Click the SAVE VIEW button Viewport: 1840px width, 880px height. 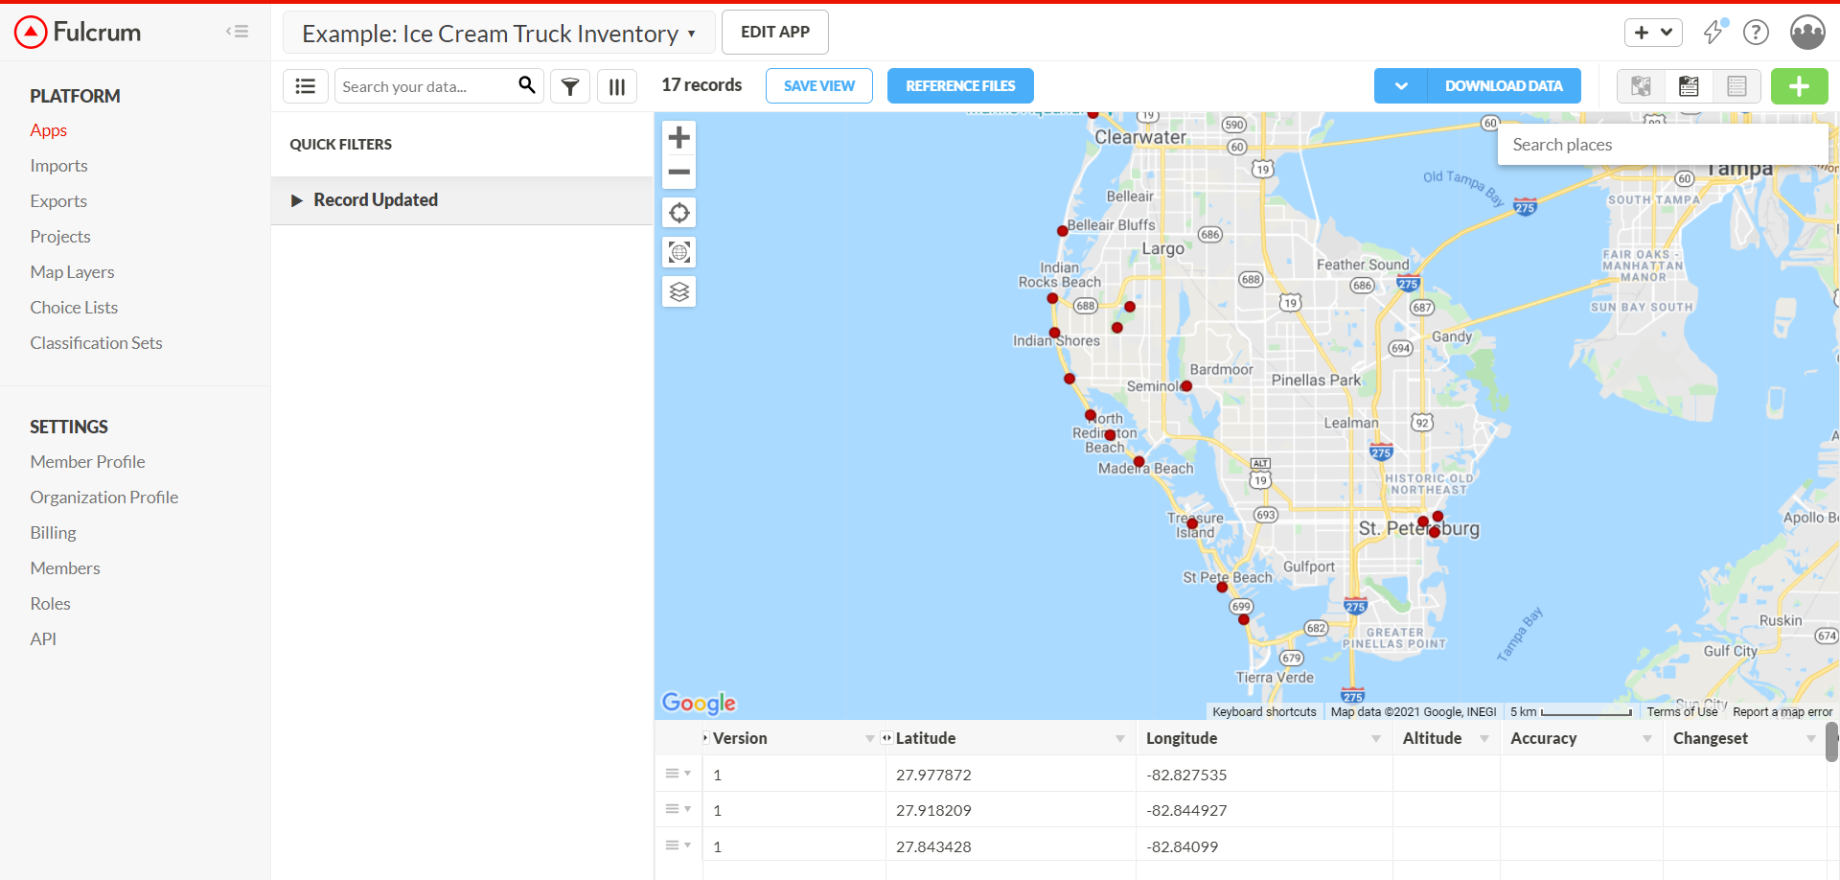(818, 86)
